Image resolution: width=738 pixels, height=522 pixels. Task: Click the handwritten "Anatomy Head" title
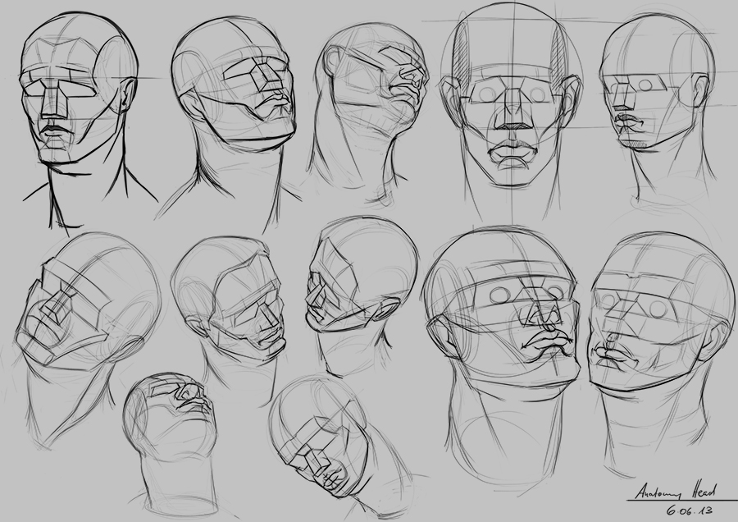676,492
